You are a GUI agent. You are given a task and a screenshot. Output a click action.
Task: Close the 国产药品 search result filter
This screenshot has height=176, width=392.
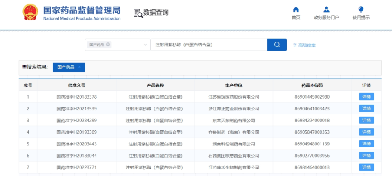[80, 67]
